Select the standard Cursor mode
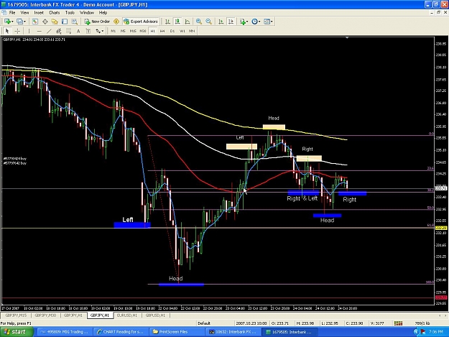449x337 pixels. pos(7,31)
